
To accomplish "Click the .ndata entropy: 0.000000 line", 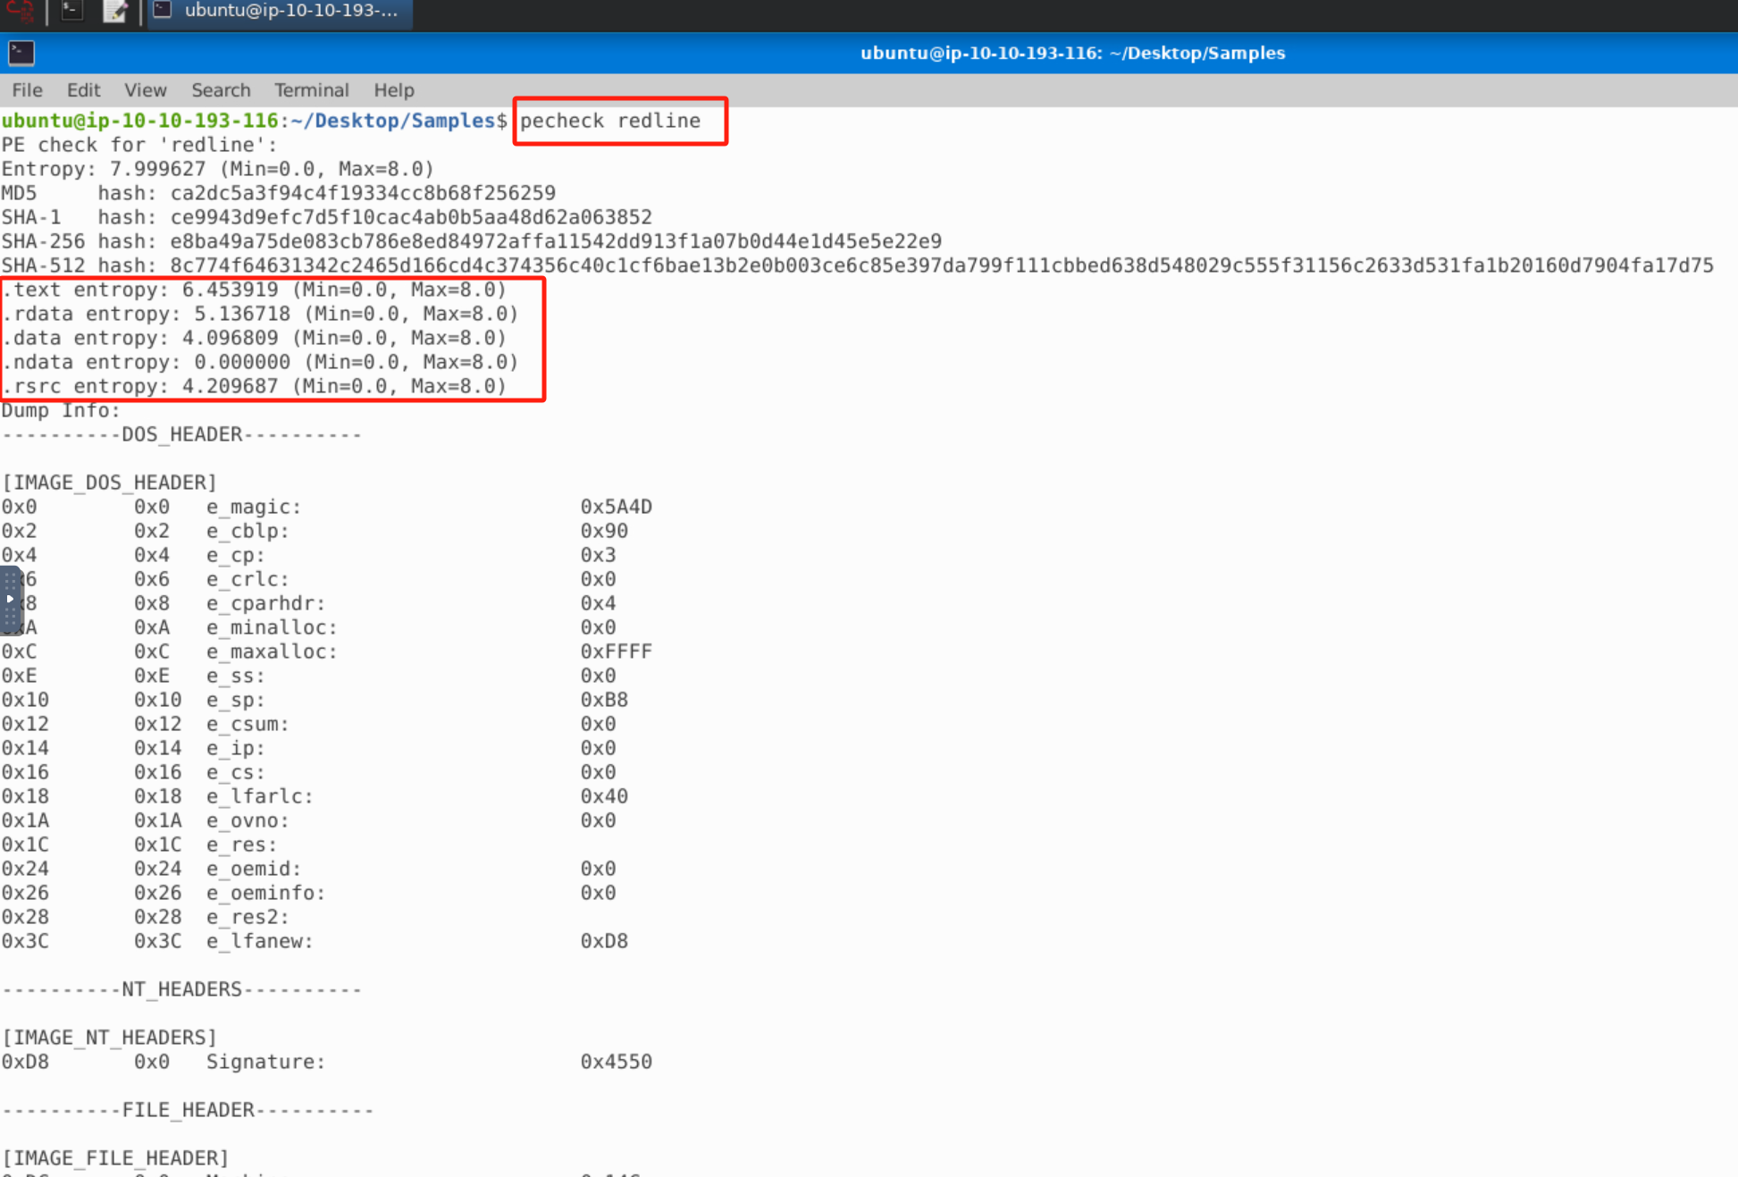I will coord(259,362).
